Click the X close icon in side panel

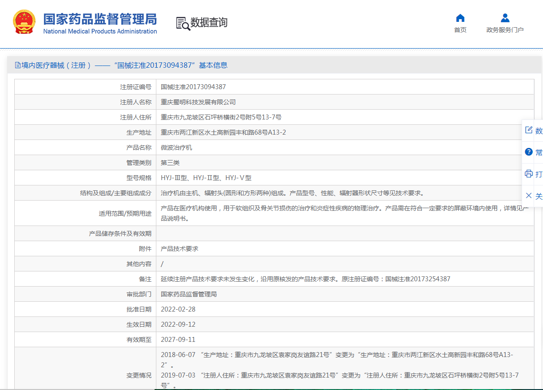click(x=529, y=196)
